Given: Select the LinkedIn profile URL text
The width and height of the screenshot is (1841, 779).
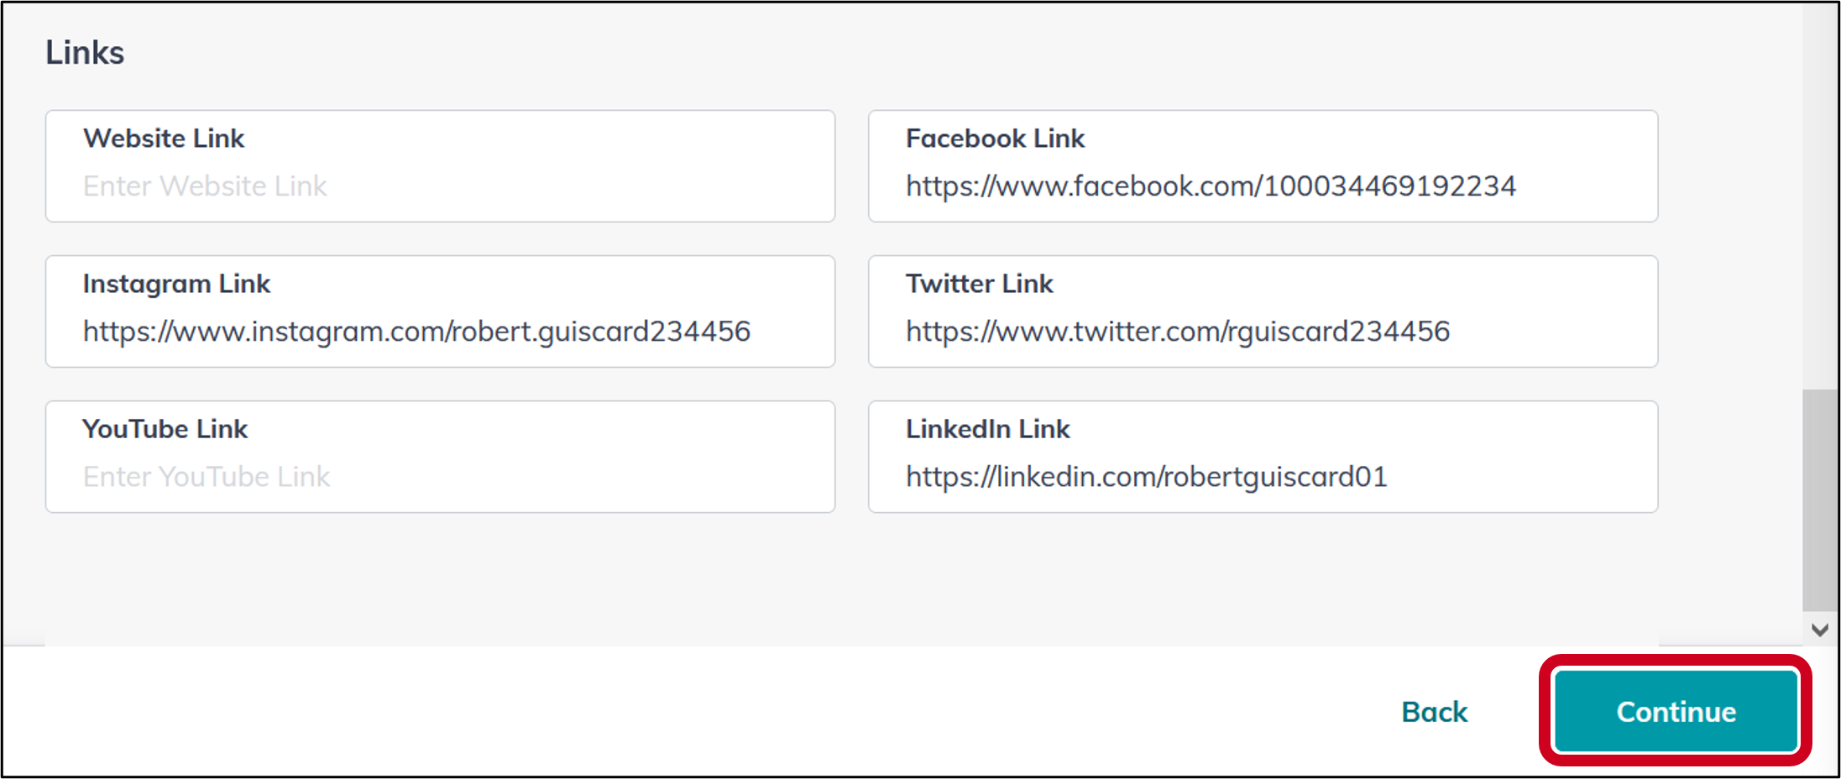Looking at the screenshot, I should click(x=1146, y=476).
